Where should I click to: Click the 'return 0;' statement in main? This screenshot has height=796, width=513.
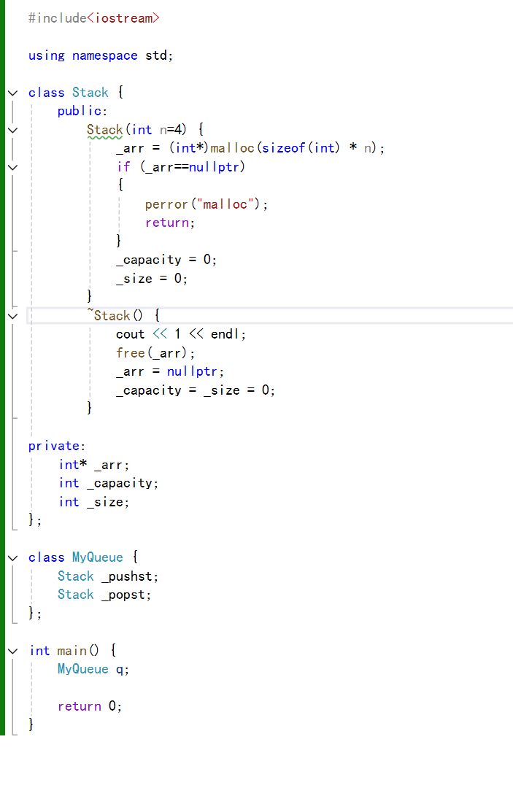tap(90, 706)
